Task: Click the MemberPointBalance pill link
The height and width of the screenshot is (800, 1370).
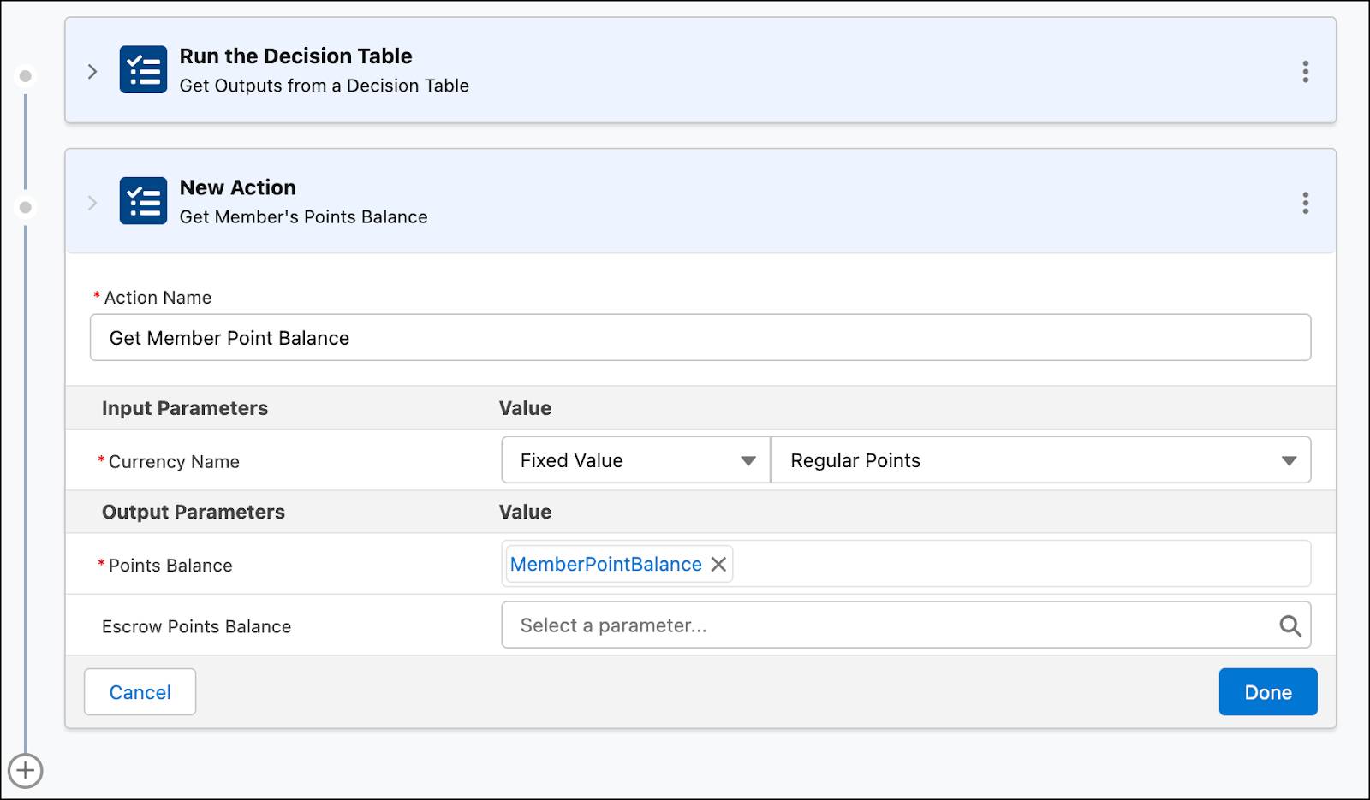Action: click(605, 565)
